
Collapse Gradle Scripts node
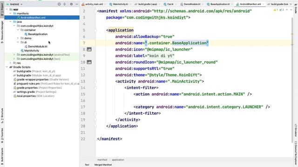pos(7,67)
